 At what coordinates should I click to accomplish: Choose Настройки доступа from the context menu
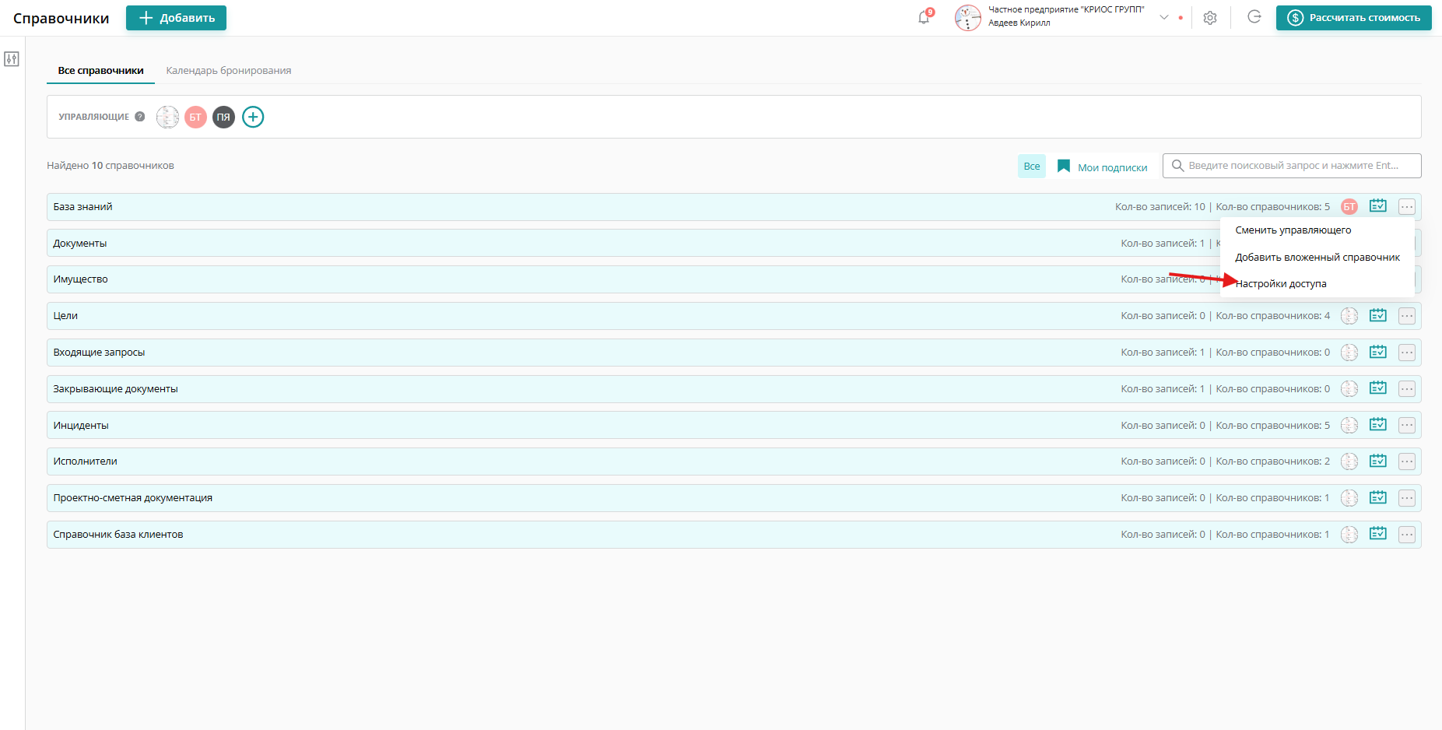tap(1281, 284)
